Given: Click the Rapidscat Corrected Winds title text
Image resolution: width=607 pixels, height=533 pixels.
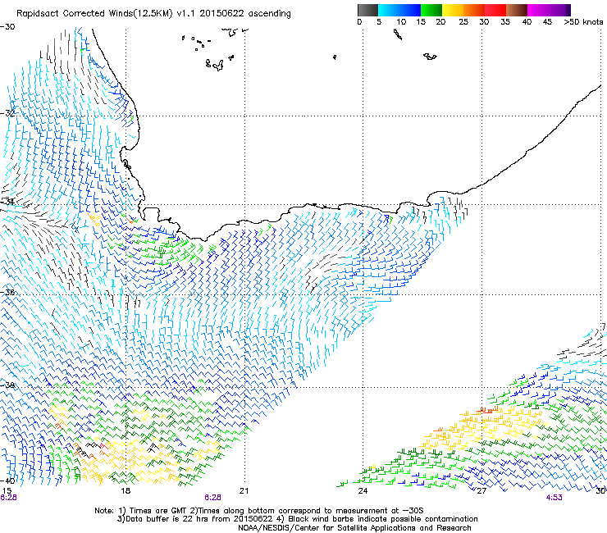Looking at the screenshot, I should tap(153, 14).
